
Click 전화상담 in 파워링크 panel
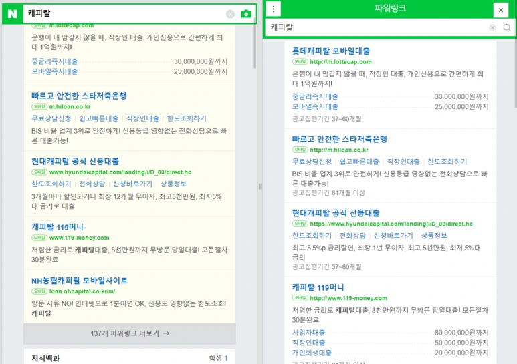pyautogui.click(x=352, y=236)
